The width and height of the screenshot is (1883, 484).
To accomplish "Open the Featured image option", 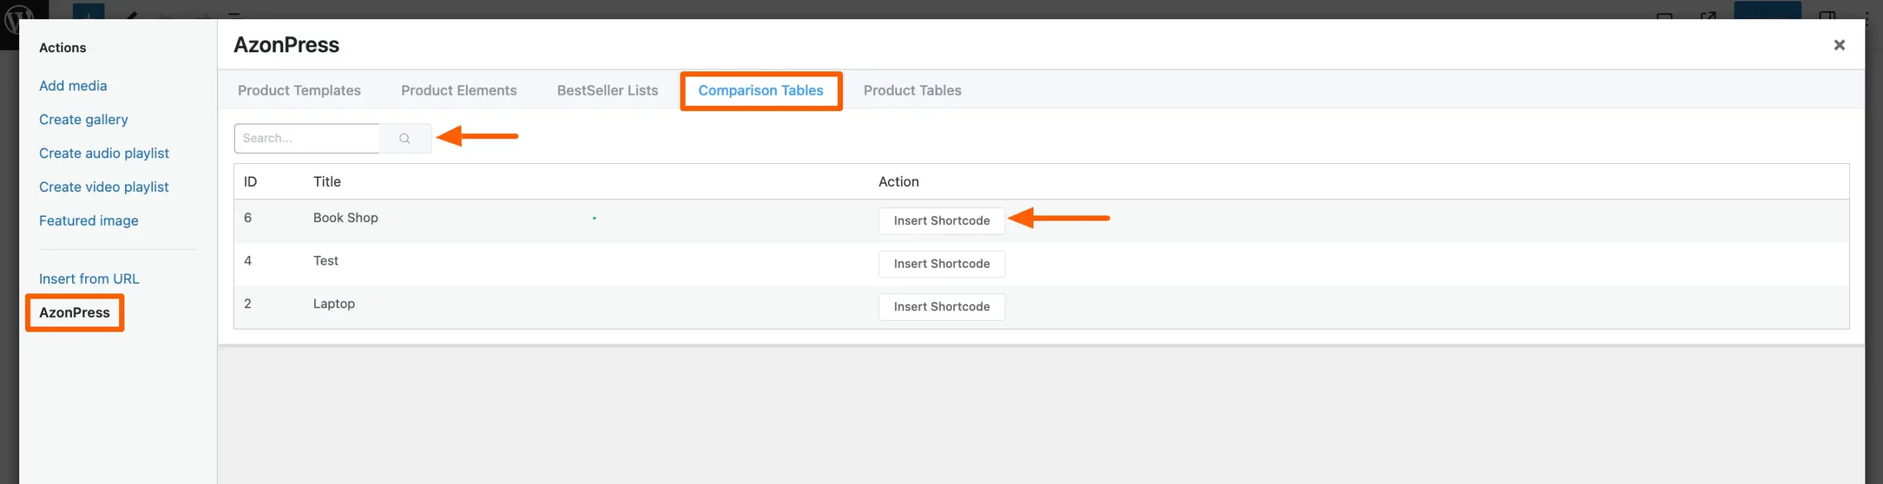I will pos(88,221).
